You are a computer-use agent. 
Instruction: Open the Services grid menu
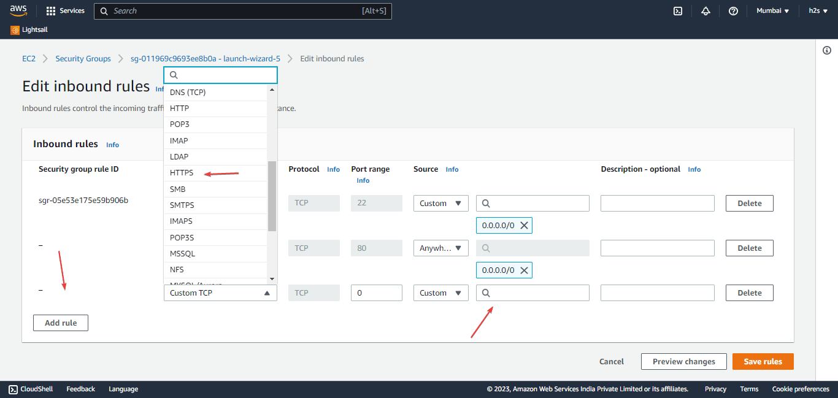[65, 11]
